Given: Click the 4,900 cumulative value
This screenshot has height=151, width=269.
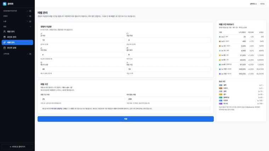Looking at the screenshot, I should coord(243,51).
